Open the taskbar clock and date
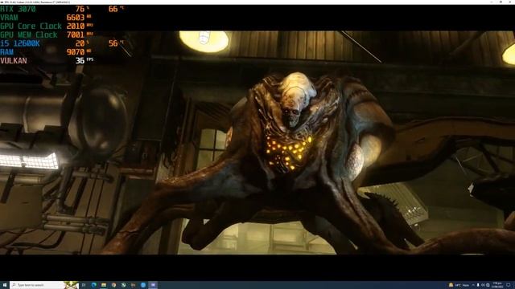Viewport: 515px width, 289px height. (x=497, y=285)
